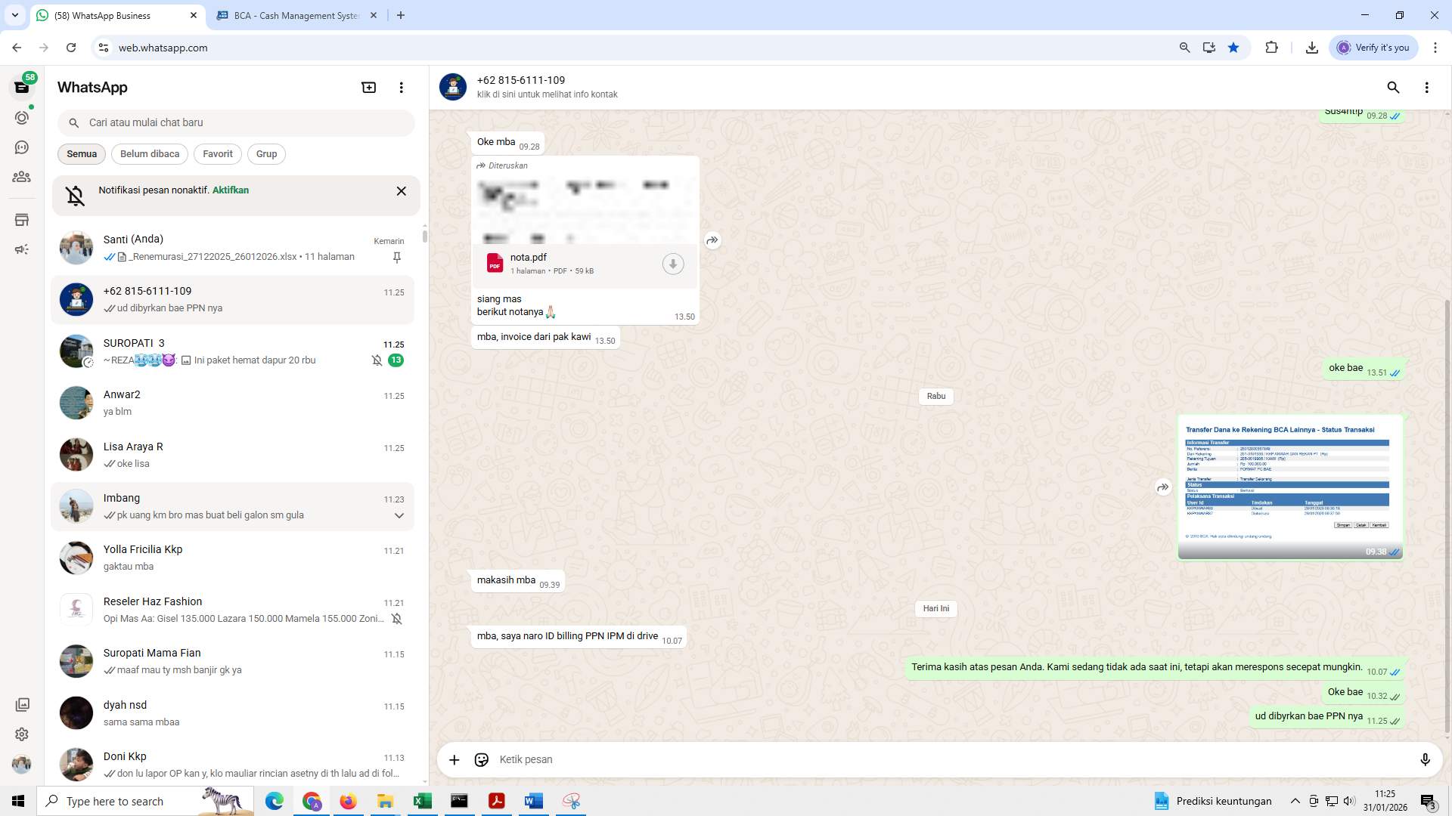Open the chat options three-dot menu
The height and width of the screenshot is (816, 1452).
(x=1427, y=88)
